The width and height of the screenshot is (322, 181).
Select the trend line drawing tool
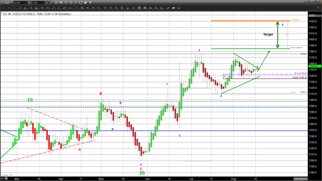[x=2, y=8]
